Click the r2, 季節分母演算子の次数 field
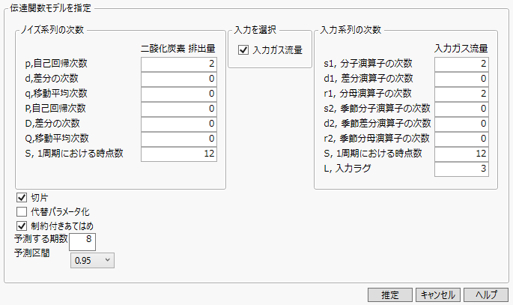The image size is (513, 305). pos(461,139)
